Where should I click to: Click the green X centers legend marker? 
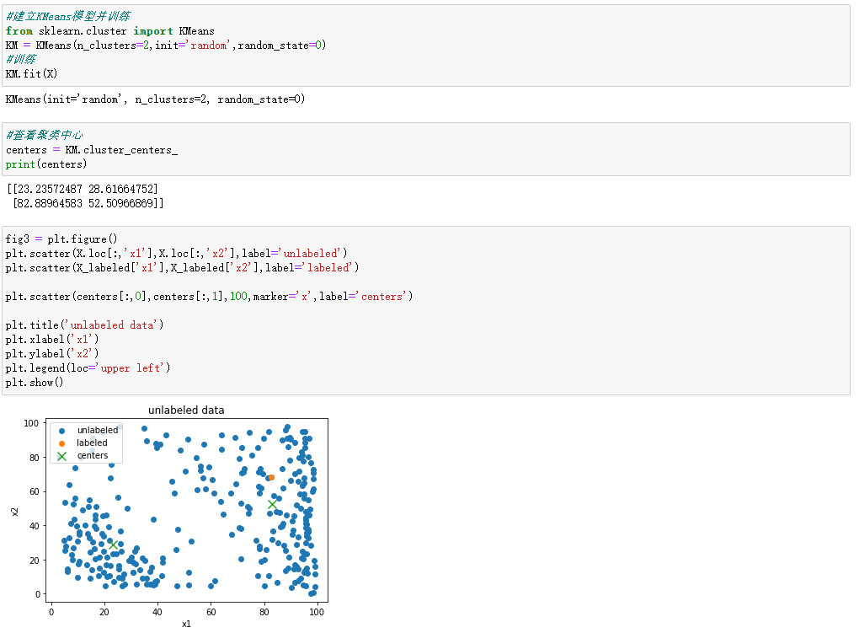pyautogui.click(x=62, y=456)
